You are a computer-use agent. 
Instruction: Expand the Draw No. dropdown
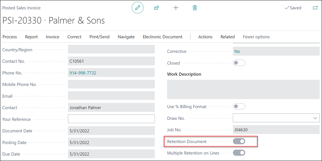tap(315, 118)
